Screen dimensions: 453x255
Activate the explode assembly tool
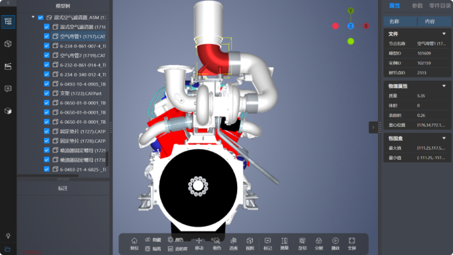coord(319,244)
